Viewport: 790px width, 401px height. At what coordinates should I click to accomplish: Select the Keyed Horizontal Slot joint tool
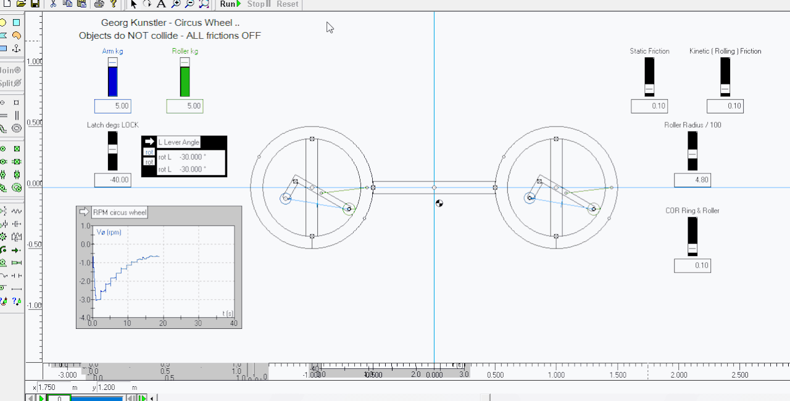(x=17, y=162)
